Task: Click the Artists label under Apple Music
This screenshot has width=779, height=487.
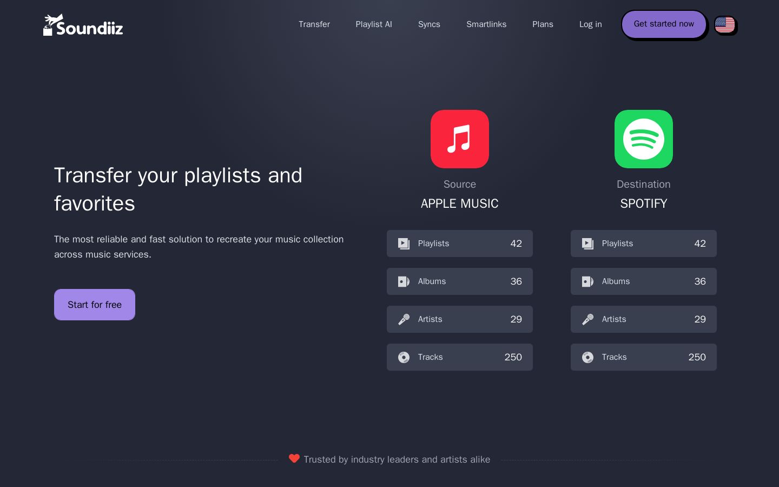Action: click(x=430, y=319)
